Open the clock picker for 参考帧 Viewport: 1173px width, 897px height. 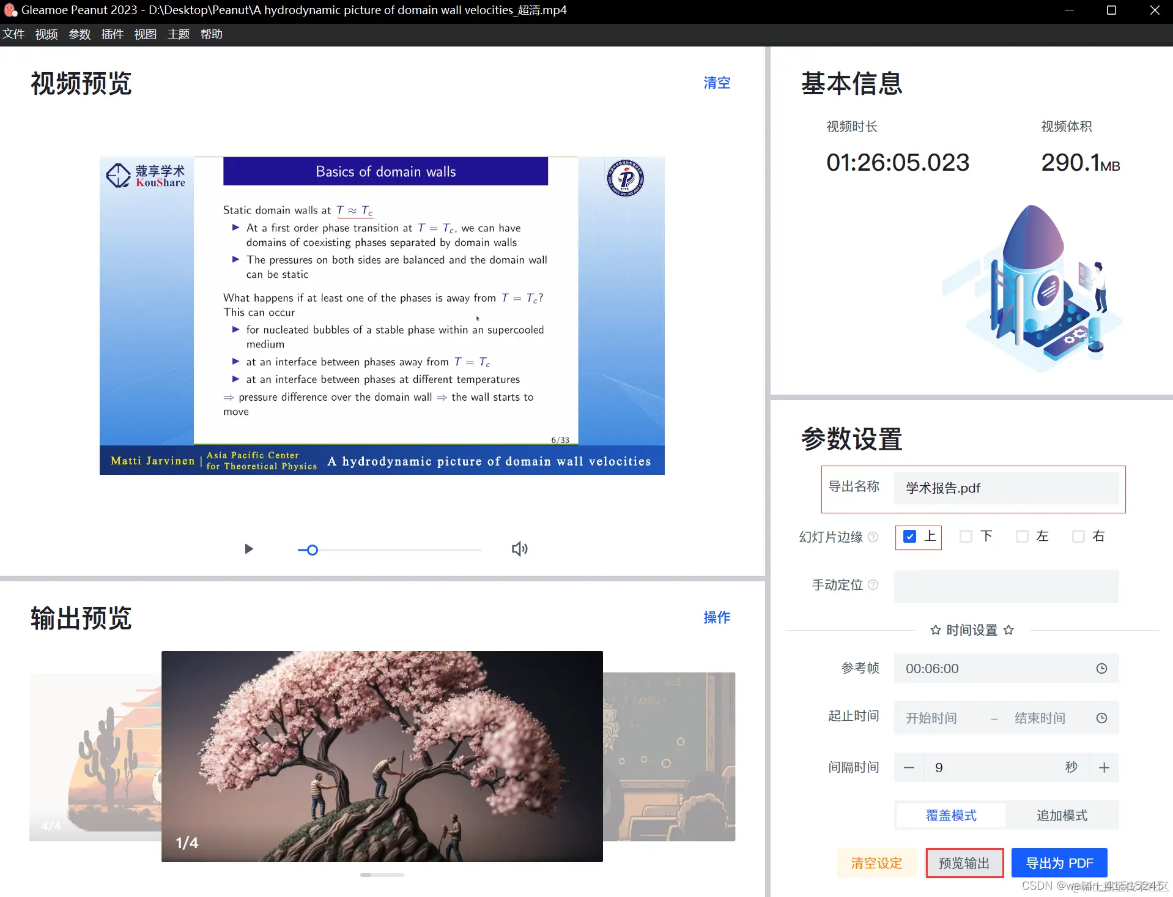1101,668
